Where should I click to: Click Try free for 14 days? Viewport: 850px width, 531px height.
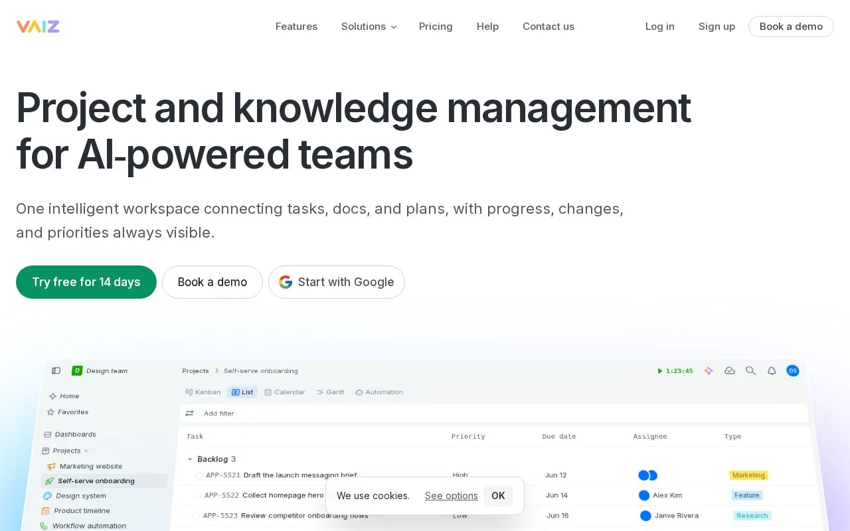(86, 282)
